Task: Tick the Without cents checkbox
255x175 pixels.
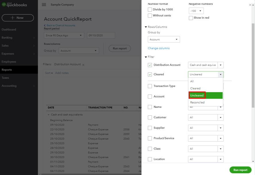Action: pyautogui.click(x=150, y=15)
